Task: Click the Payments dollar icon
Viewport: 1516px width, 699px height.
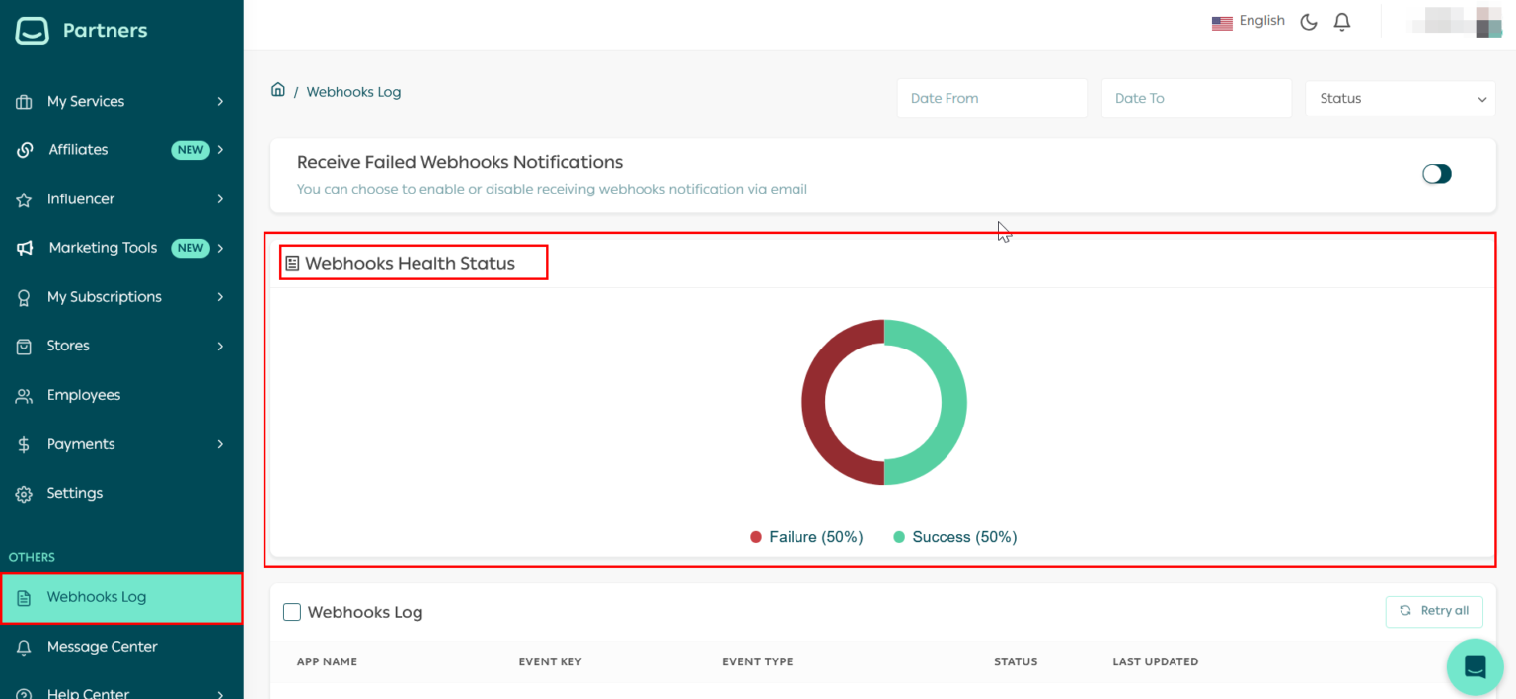Action: (x=24, y=444)
